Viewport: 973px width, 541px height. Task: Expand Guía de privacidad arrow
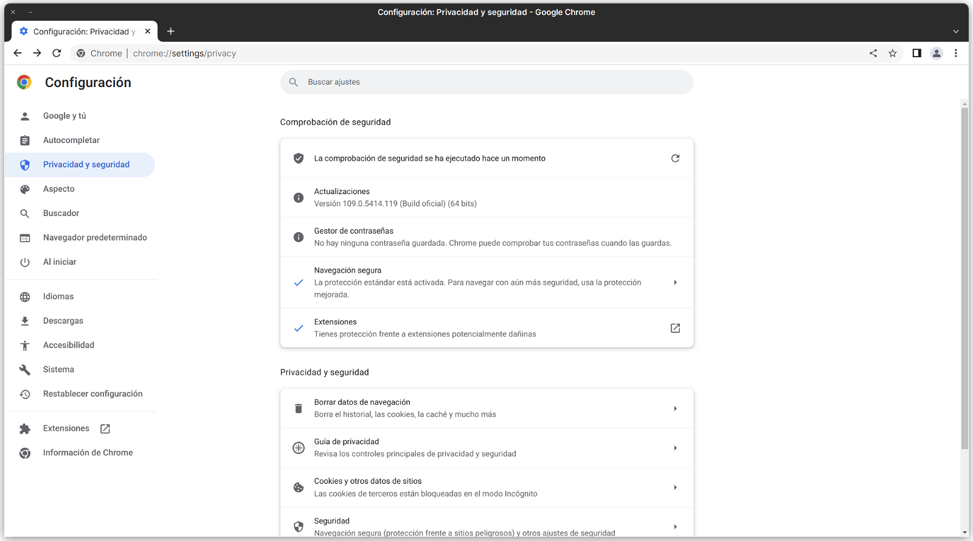tap(675, 448)
